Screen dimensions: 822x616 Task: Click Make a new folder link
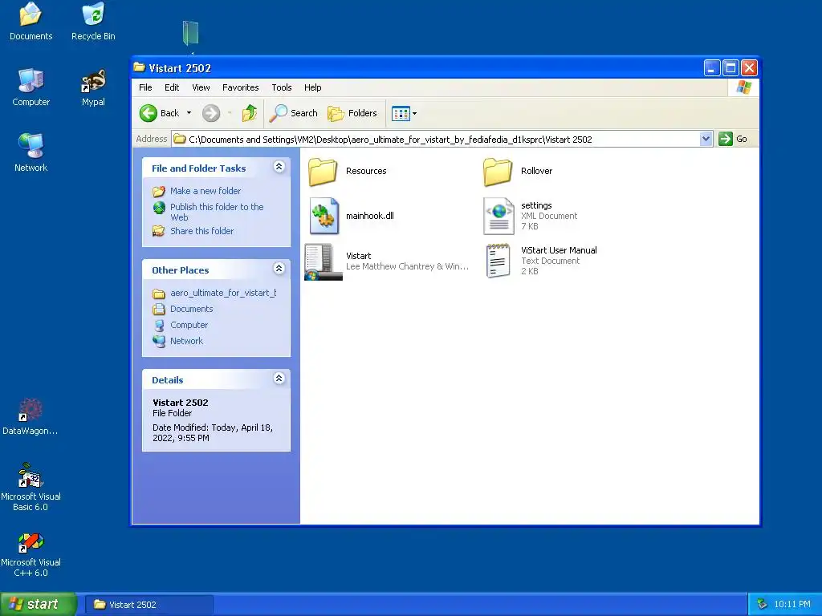point(205,191)
